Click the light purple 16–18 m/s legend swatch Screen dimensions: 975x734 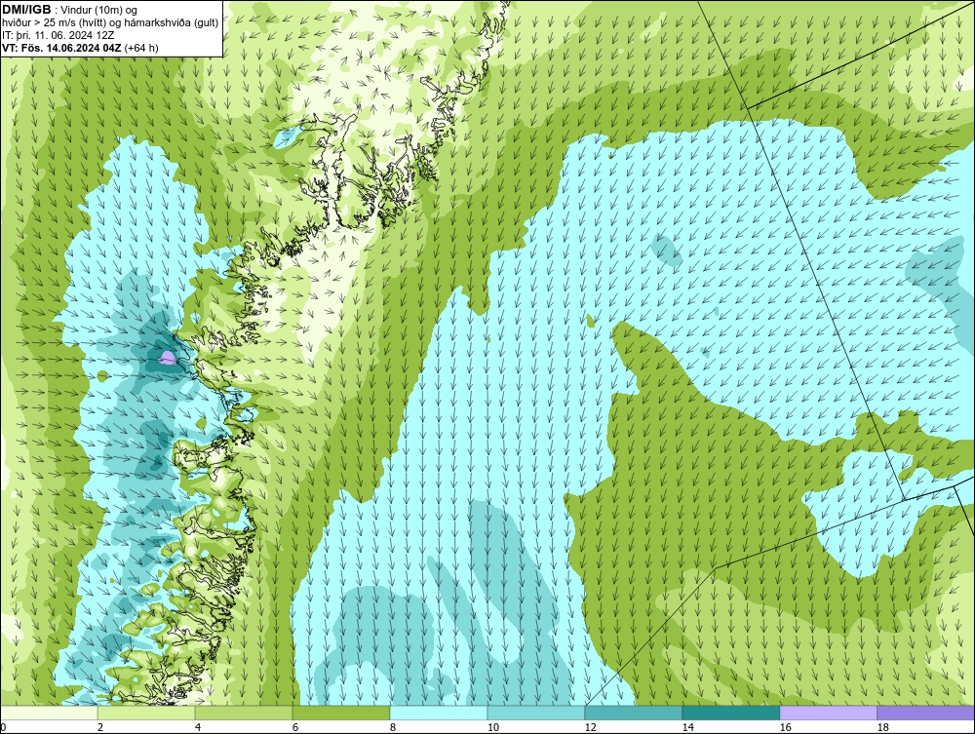tap(828, 713)
